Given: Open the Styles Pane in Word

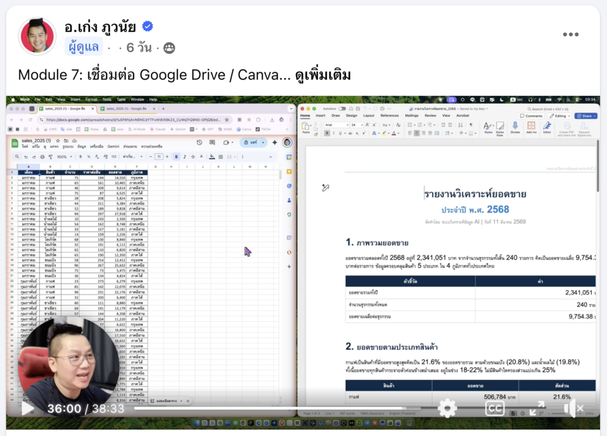Looking at the screenshot, I should 499,128.
